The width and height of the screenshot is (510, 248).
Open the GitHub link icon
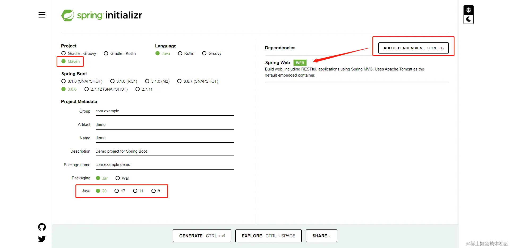click(x=42, y=227)
